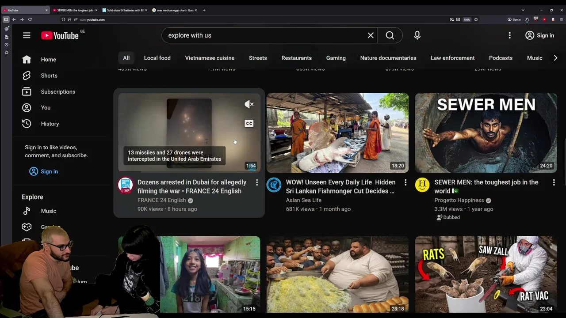Open browser sidebar bookmarks star icon
Image resolution: width=566 pixels, height=318 pixels.
[x=7, y=52]
